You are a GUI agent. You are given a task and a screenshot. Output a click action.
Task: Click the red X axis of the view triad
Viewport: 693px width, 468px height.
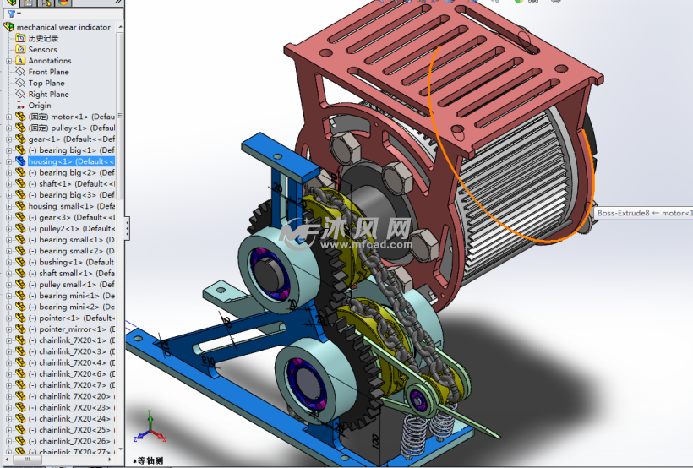[159, 436]
